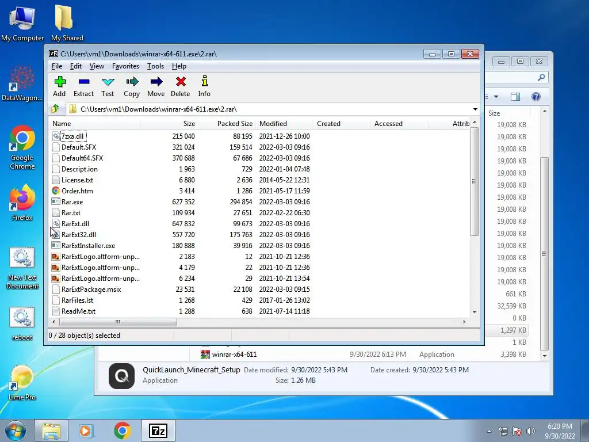The width and height of the screenshot is (589, 442).
Task: Open My Shared folder on desktop
Action: 67,23
